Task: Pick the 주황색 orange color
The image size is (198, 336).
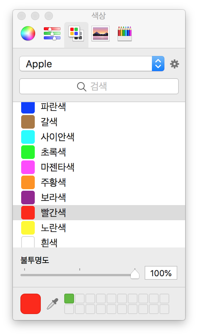Action: pos(99,182)
